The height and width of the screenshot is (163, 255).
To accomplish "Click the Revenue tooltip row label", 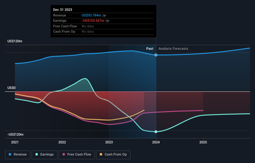I will point(60,15).
